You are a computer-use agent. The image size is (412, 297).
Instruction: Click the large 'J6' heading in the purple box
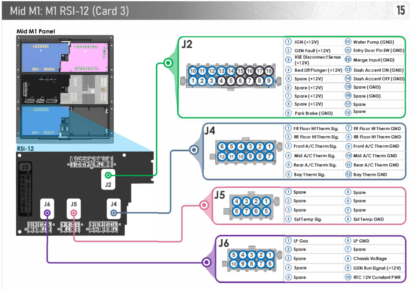pos(224,243)
